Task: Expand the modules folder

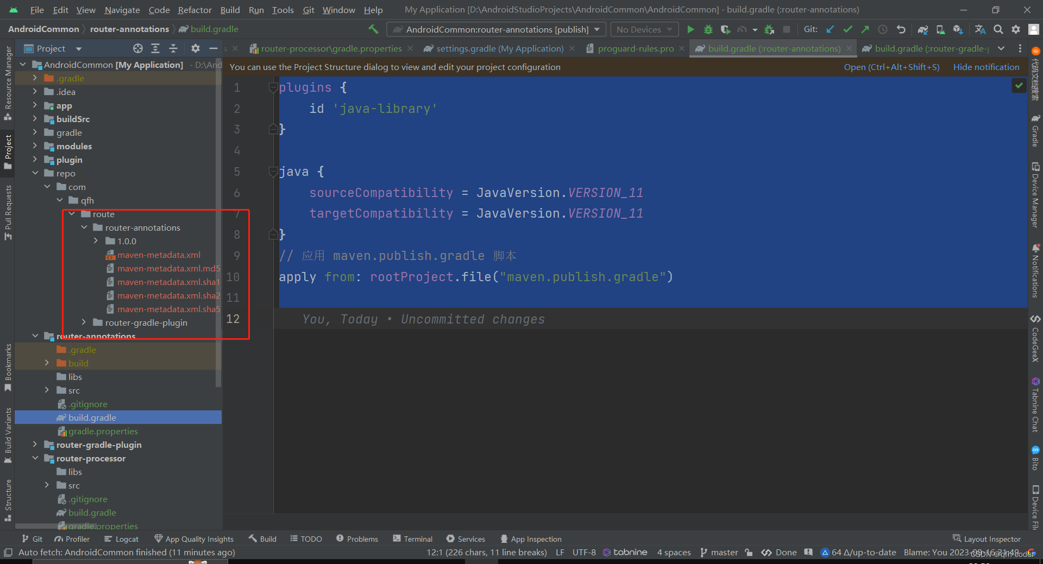Action: pyautogui.click(x=35, y=146)
